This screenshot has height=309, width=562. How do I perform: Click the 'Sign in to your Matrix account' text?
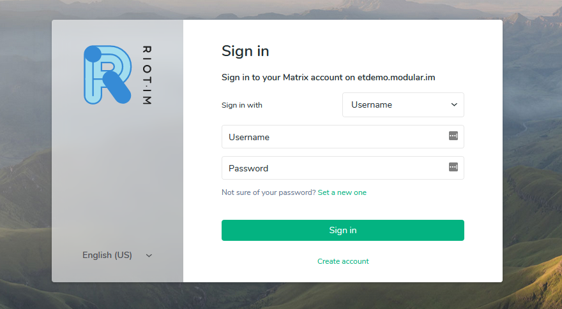coord(282,78)
